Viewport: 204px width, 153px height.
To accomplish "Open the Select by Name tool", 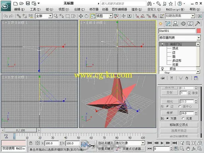I will pyautogui.click(x=62, y=16).
